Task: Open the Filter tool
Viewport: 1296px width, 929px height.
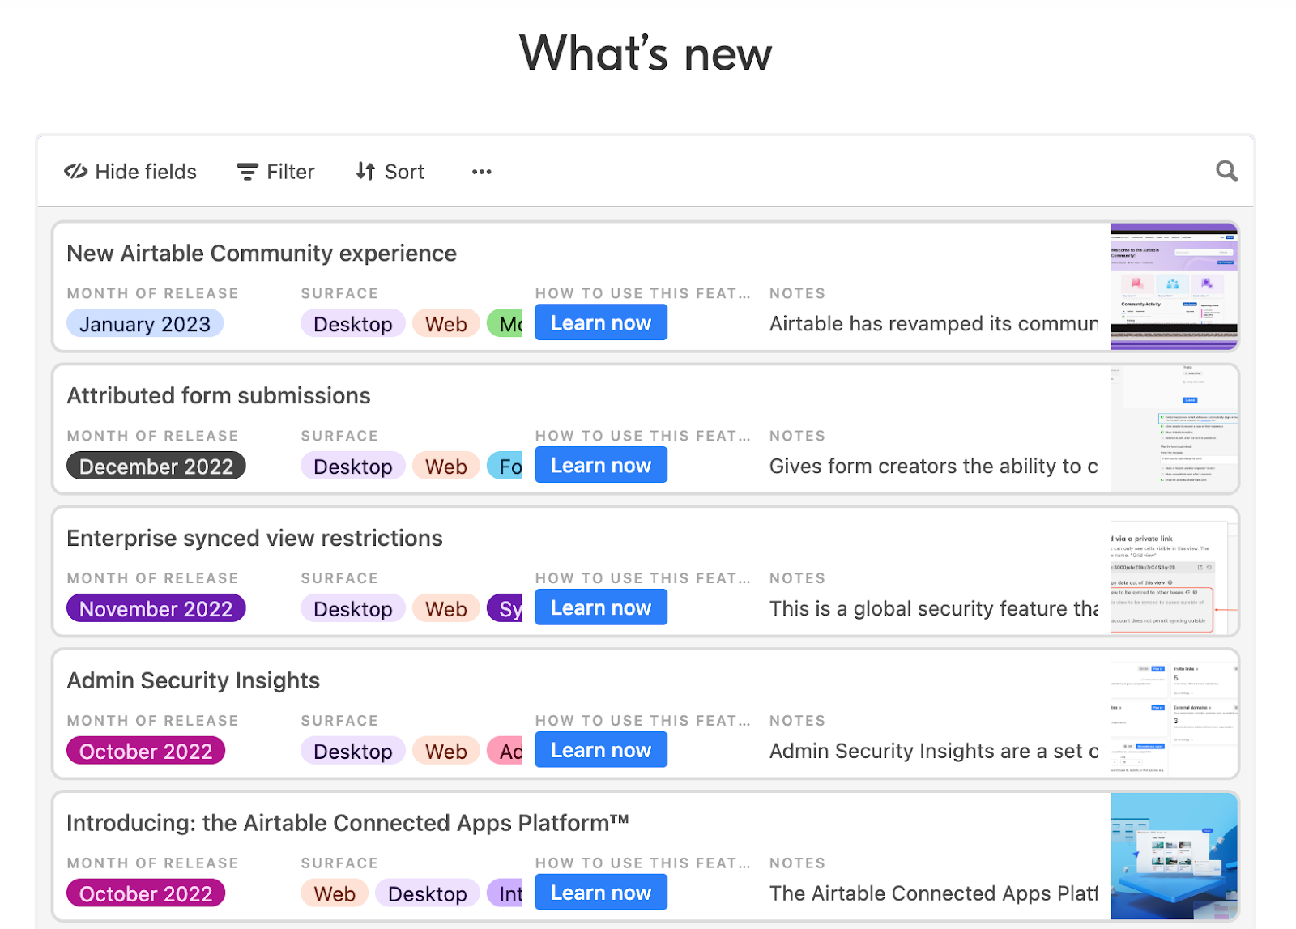Action: point(275,171)
